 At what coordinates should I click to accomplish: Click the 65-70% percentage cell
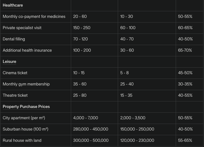click(x=185, y=50)
